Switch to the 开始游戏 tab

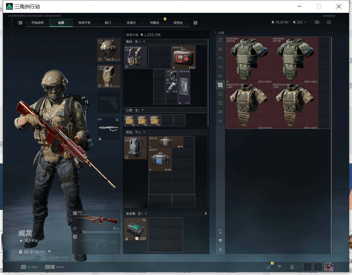click(37, 23)
